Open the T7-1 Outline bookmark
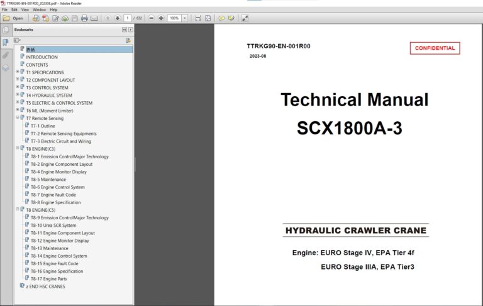The width and height of the screenshot is (483, 306). (43, 126)
